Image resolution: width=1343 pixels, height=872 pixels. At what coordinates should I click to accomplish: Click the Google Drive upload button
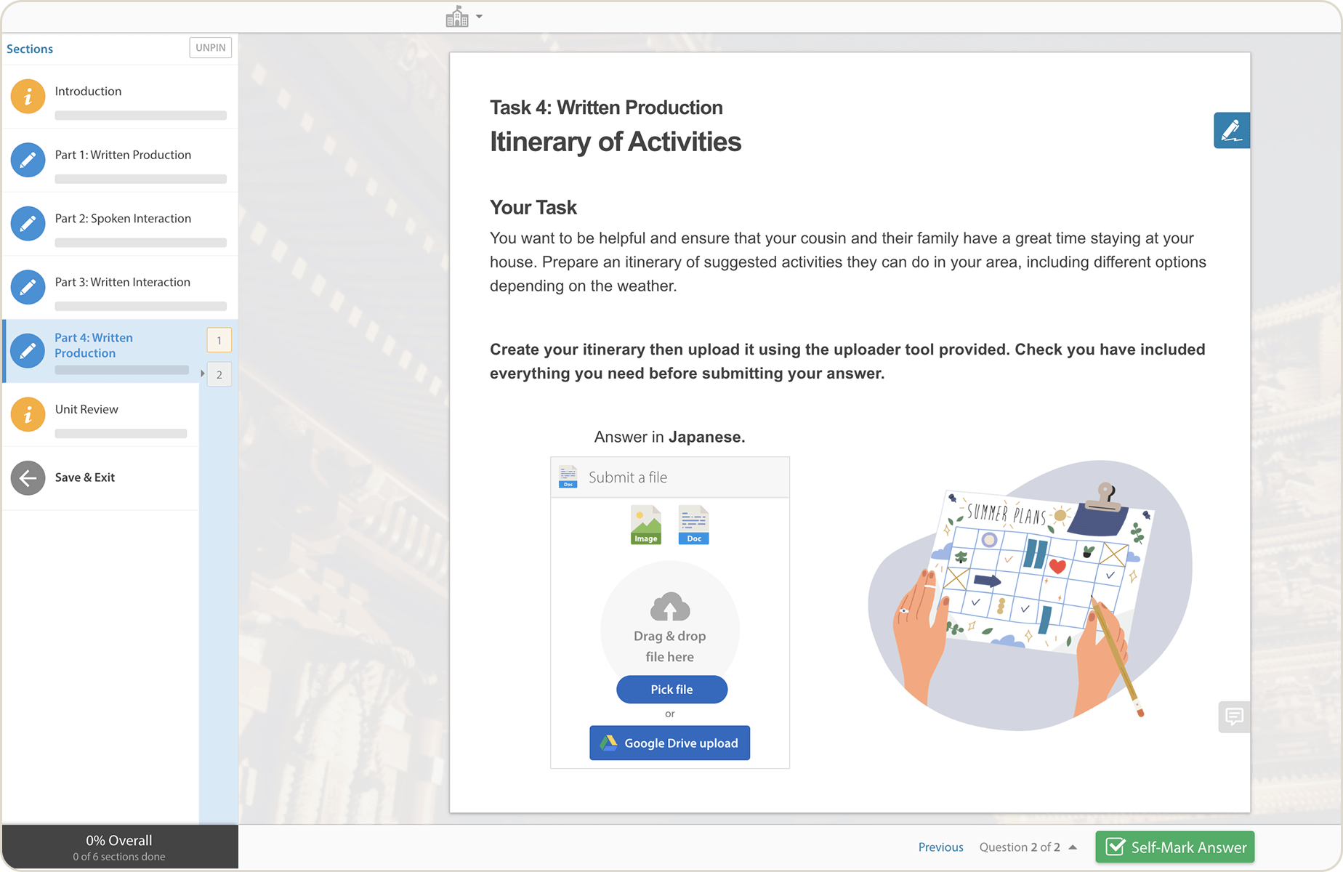click(669, 743)
